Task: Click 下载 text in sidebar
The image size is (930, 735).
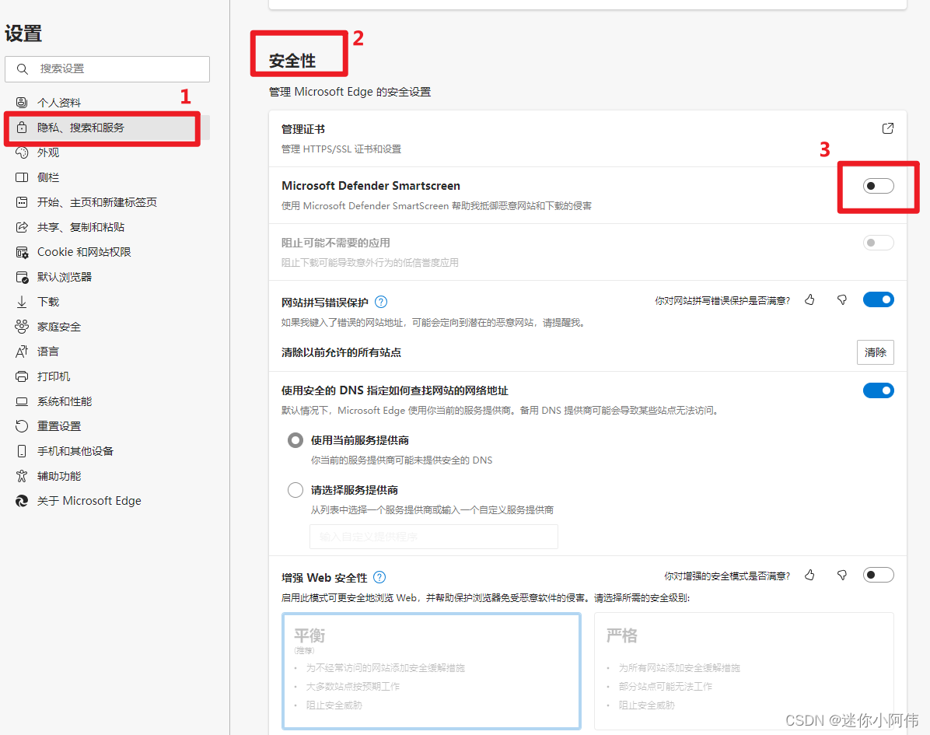Action: 48,302
